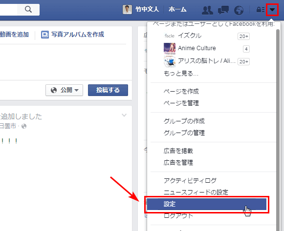The image size is (284, 231).
Task: Click the account menu scrollbar
Action: [x=278, y=130]
